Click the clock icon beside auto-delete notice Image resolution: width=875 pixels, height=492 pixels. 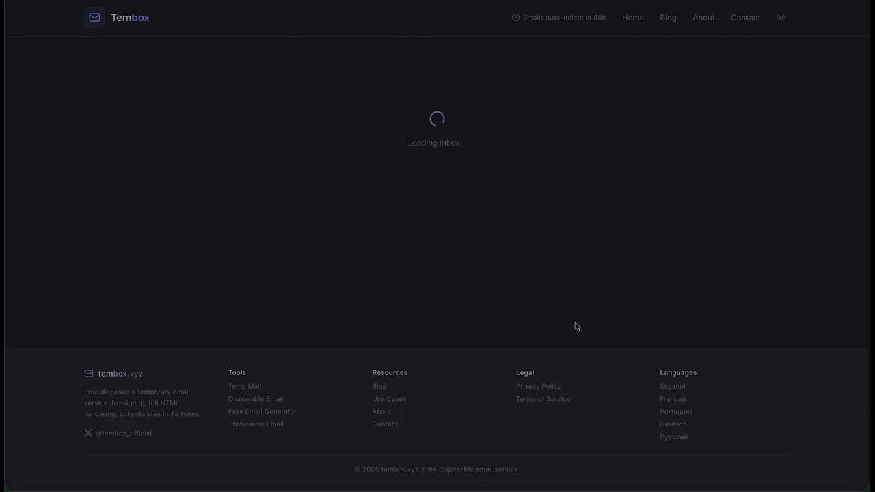point(515,17)
